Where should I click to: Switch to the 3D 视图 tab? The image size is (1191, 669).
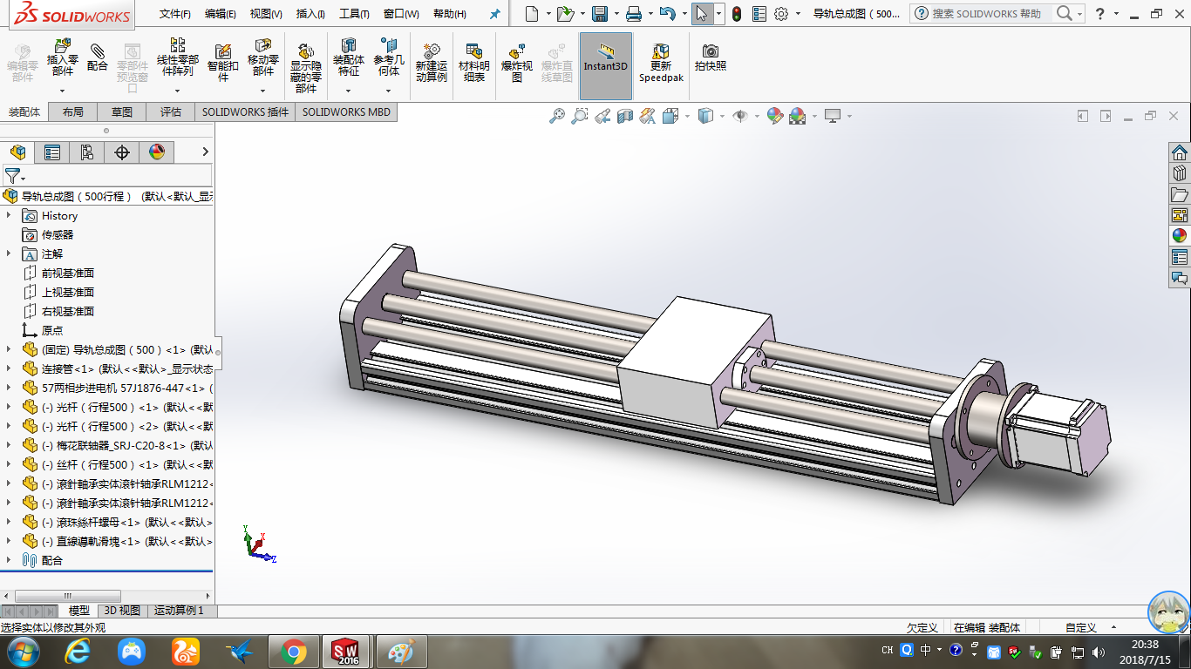point(122,611)
